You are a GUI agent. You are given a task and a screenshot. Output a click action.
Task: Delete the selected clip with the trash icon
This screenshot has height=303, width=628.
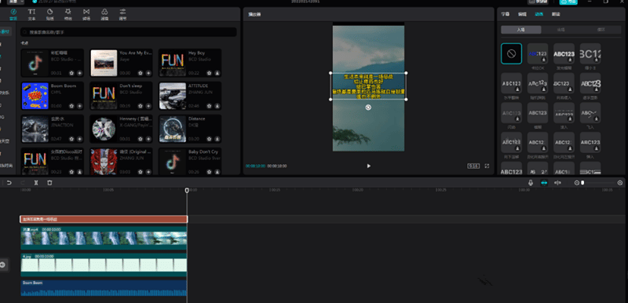pyautogui.click(x=49, y=183)
